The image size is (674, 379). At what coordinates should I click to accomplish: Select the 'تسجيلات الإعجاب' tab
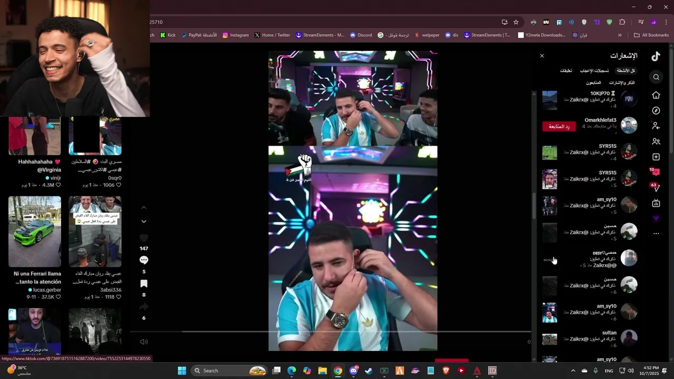click(594, 71)
